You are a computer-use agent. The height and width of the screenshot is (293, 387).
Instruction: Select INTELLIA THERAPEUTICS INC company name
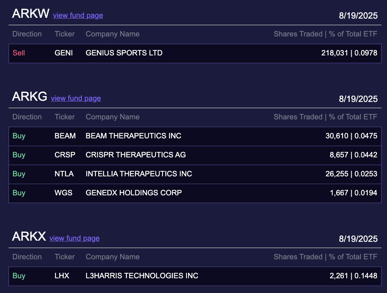coord(139,174)
